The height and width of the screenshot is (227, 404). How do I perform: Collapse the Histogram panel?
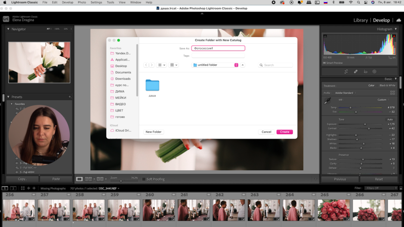point(396,29)
